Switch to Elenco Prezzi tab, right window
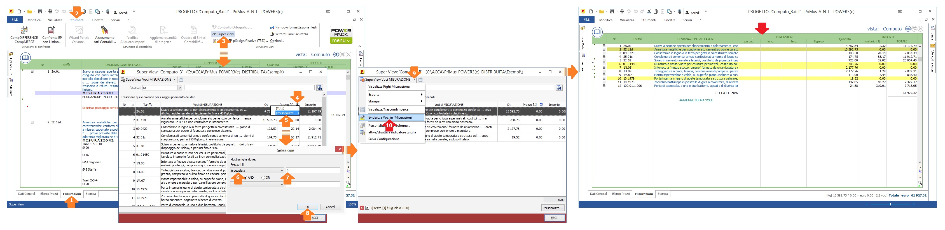Image resolution: width=945 pixels, height=230 pixels. click(621, 194)
